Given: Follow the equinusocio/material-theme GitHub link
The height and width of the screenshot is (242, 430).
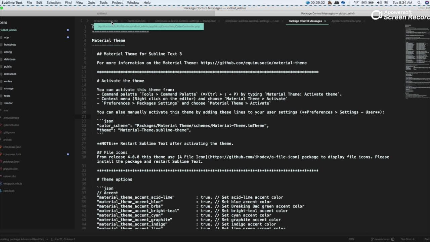Looking at the screenshot, I should [254, 63].
